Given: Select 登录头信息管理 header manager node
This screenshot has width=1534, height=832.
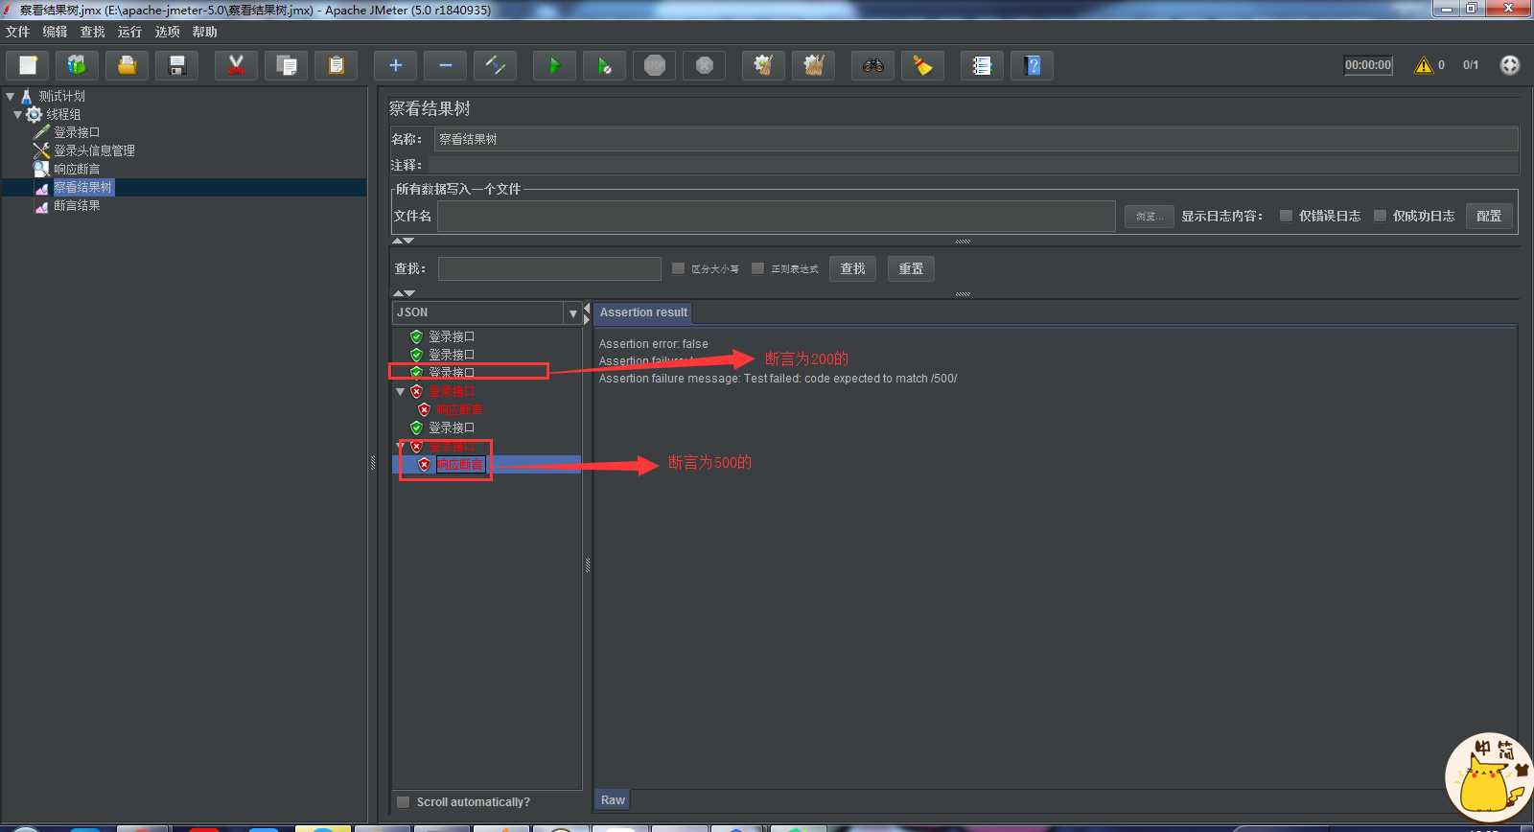Looking at the screenshot, I should coord(94,150).
